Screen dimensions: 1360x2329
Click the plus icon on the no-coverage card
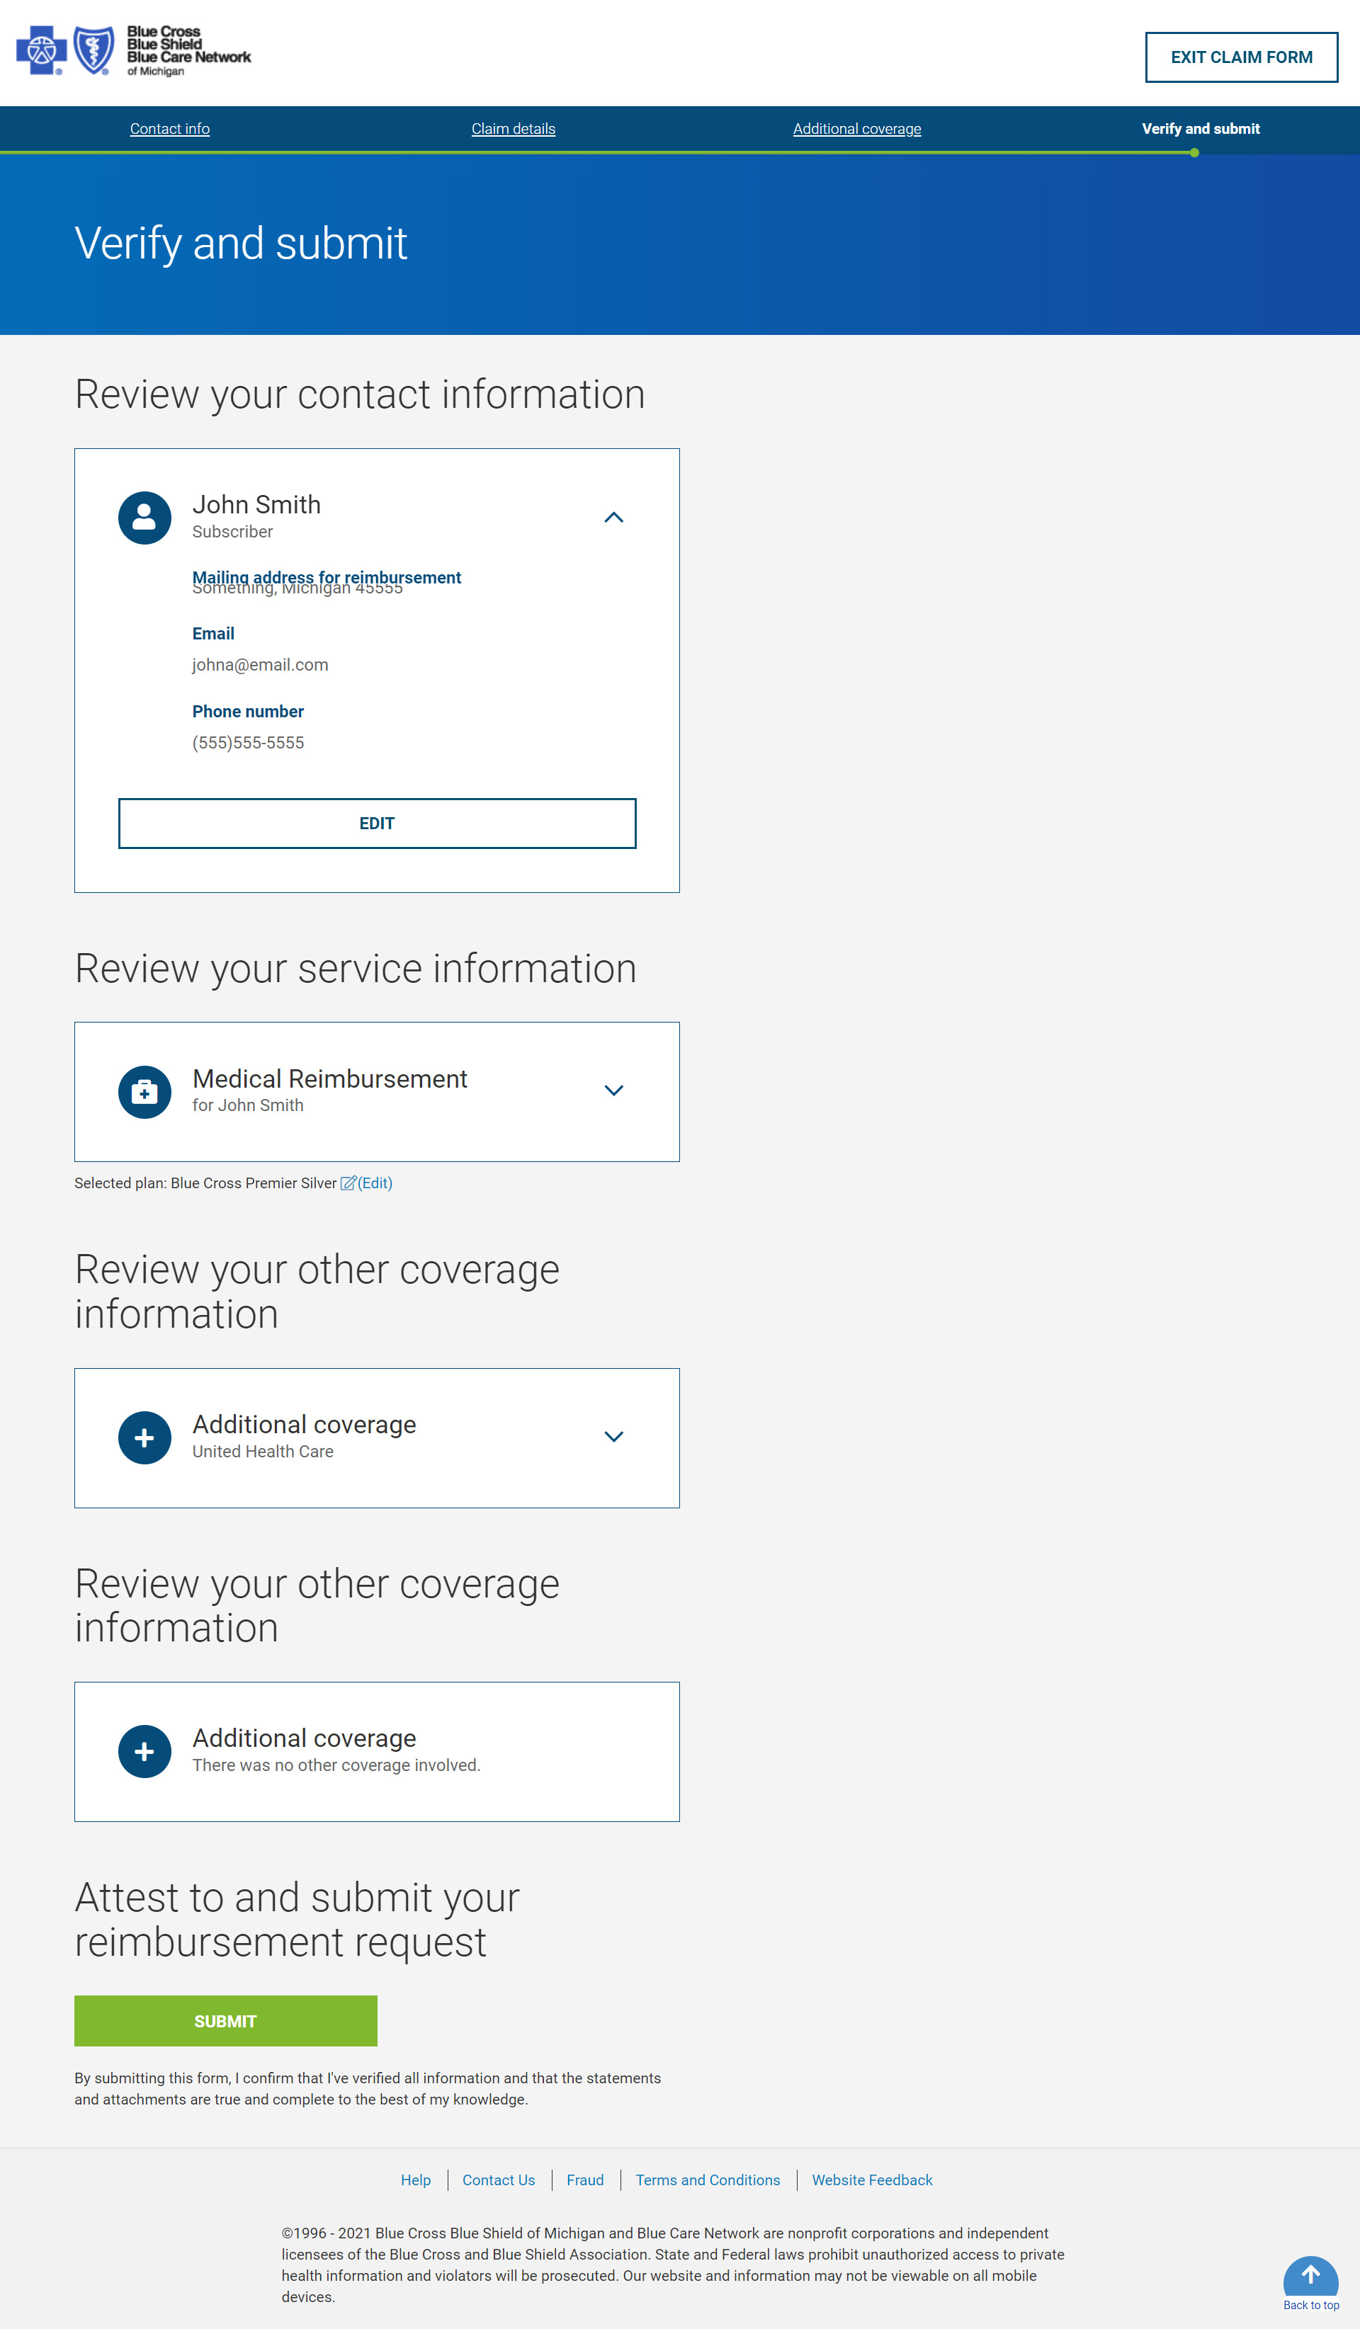click(144, 1750)
